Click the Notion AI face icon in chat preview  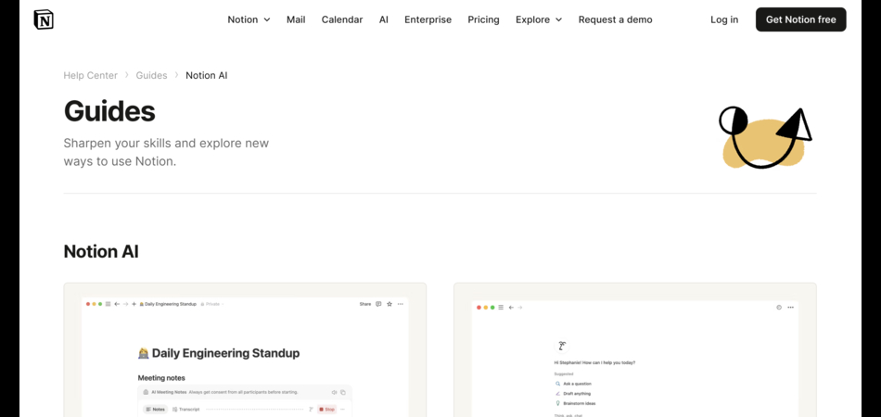[x=561, y=346]
